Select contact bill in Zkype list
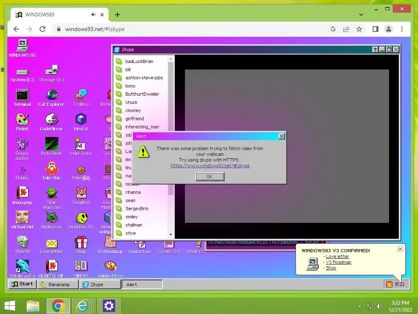Screen dimensions: 418x314 (x=141, y=70)
